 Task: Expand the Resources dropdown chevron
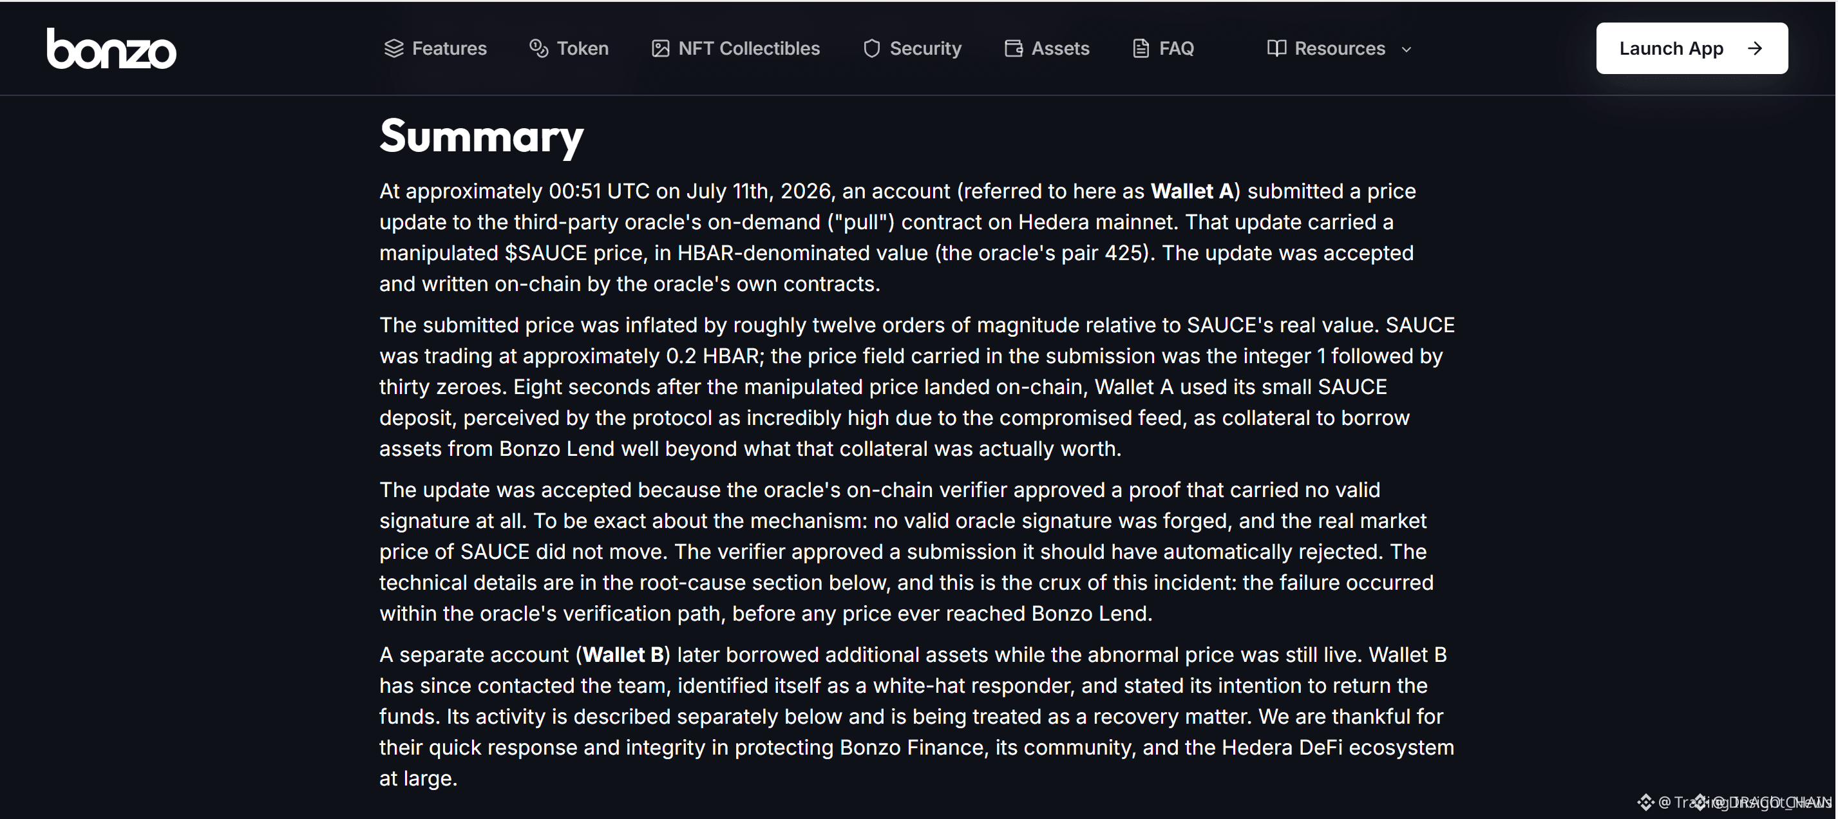point(1407,49)
